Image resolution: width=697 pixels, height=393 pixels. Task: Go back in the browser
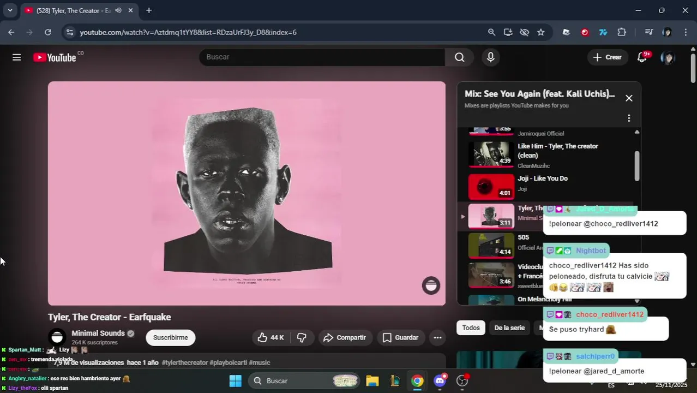11,32
